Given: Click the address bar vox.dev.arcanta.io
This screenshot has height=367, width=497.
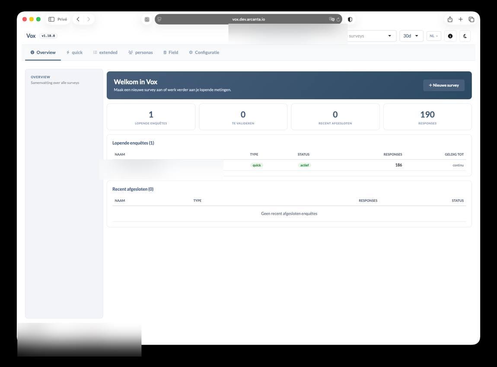Looking at the screenshot, I should tap(248, 19).
